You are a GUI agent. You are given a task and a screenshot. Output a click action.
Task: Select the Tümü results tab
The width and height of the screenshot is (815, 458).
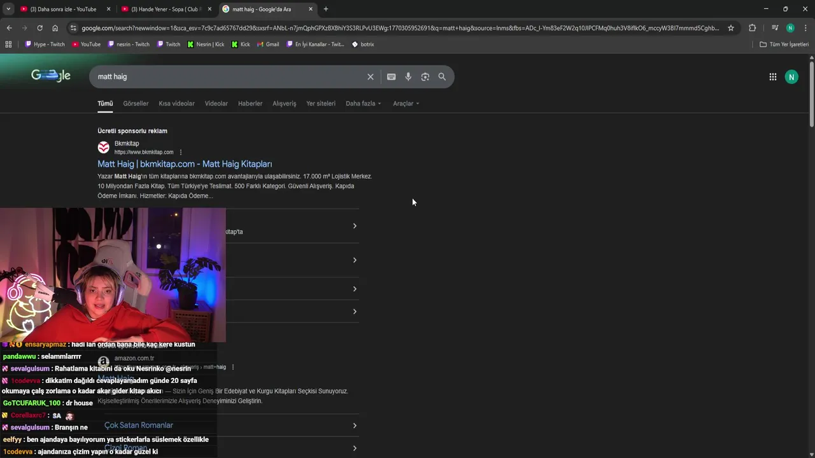coord(105,104)
